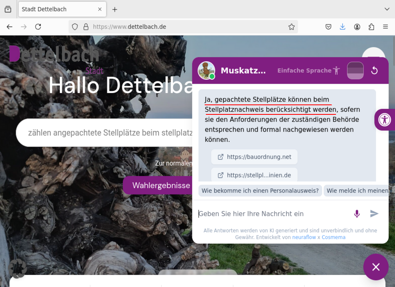395x287 pixels.
Task: Start voice input with the microphone icon
Action: (357, 214)
